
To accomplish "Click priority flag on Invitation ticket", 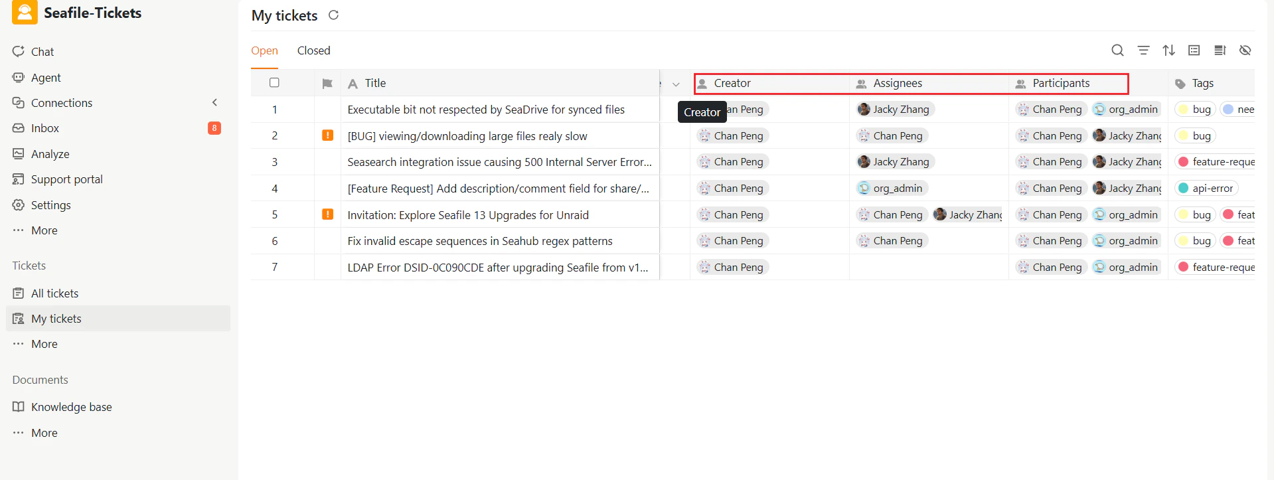I will tap(327, 214).
